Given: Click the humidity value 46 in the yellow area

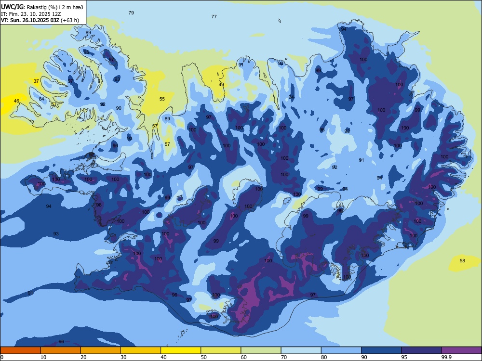Looking at the screenshot, I should coord(16,101).
